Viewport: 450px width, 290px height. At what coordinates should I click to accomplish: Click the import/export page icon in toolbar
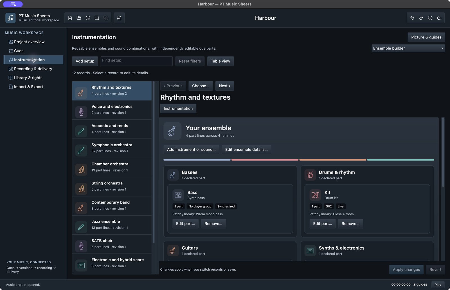click(x=120, y=18)
